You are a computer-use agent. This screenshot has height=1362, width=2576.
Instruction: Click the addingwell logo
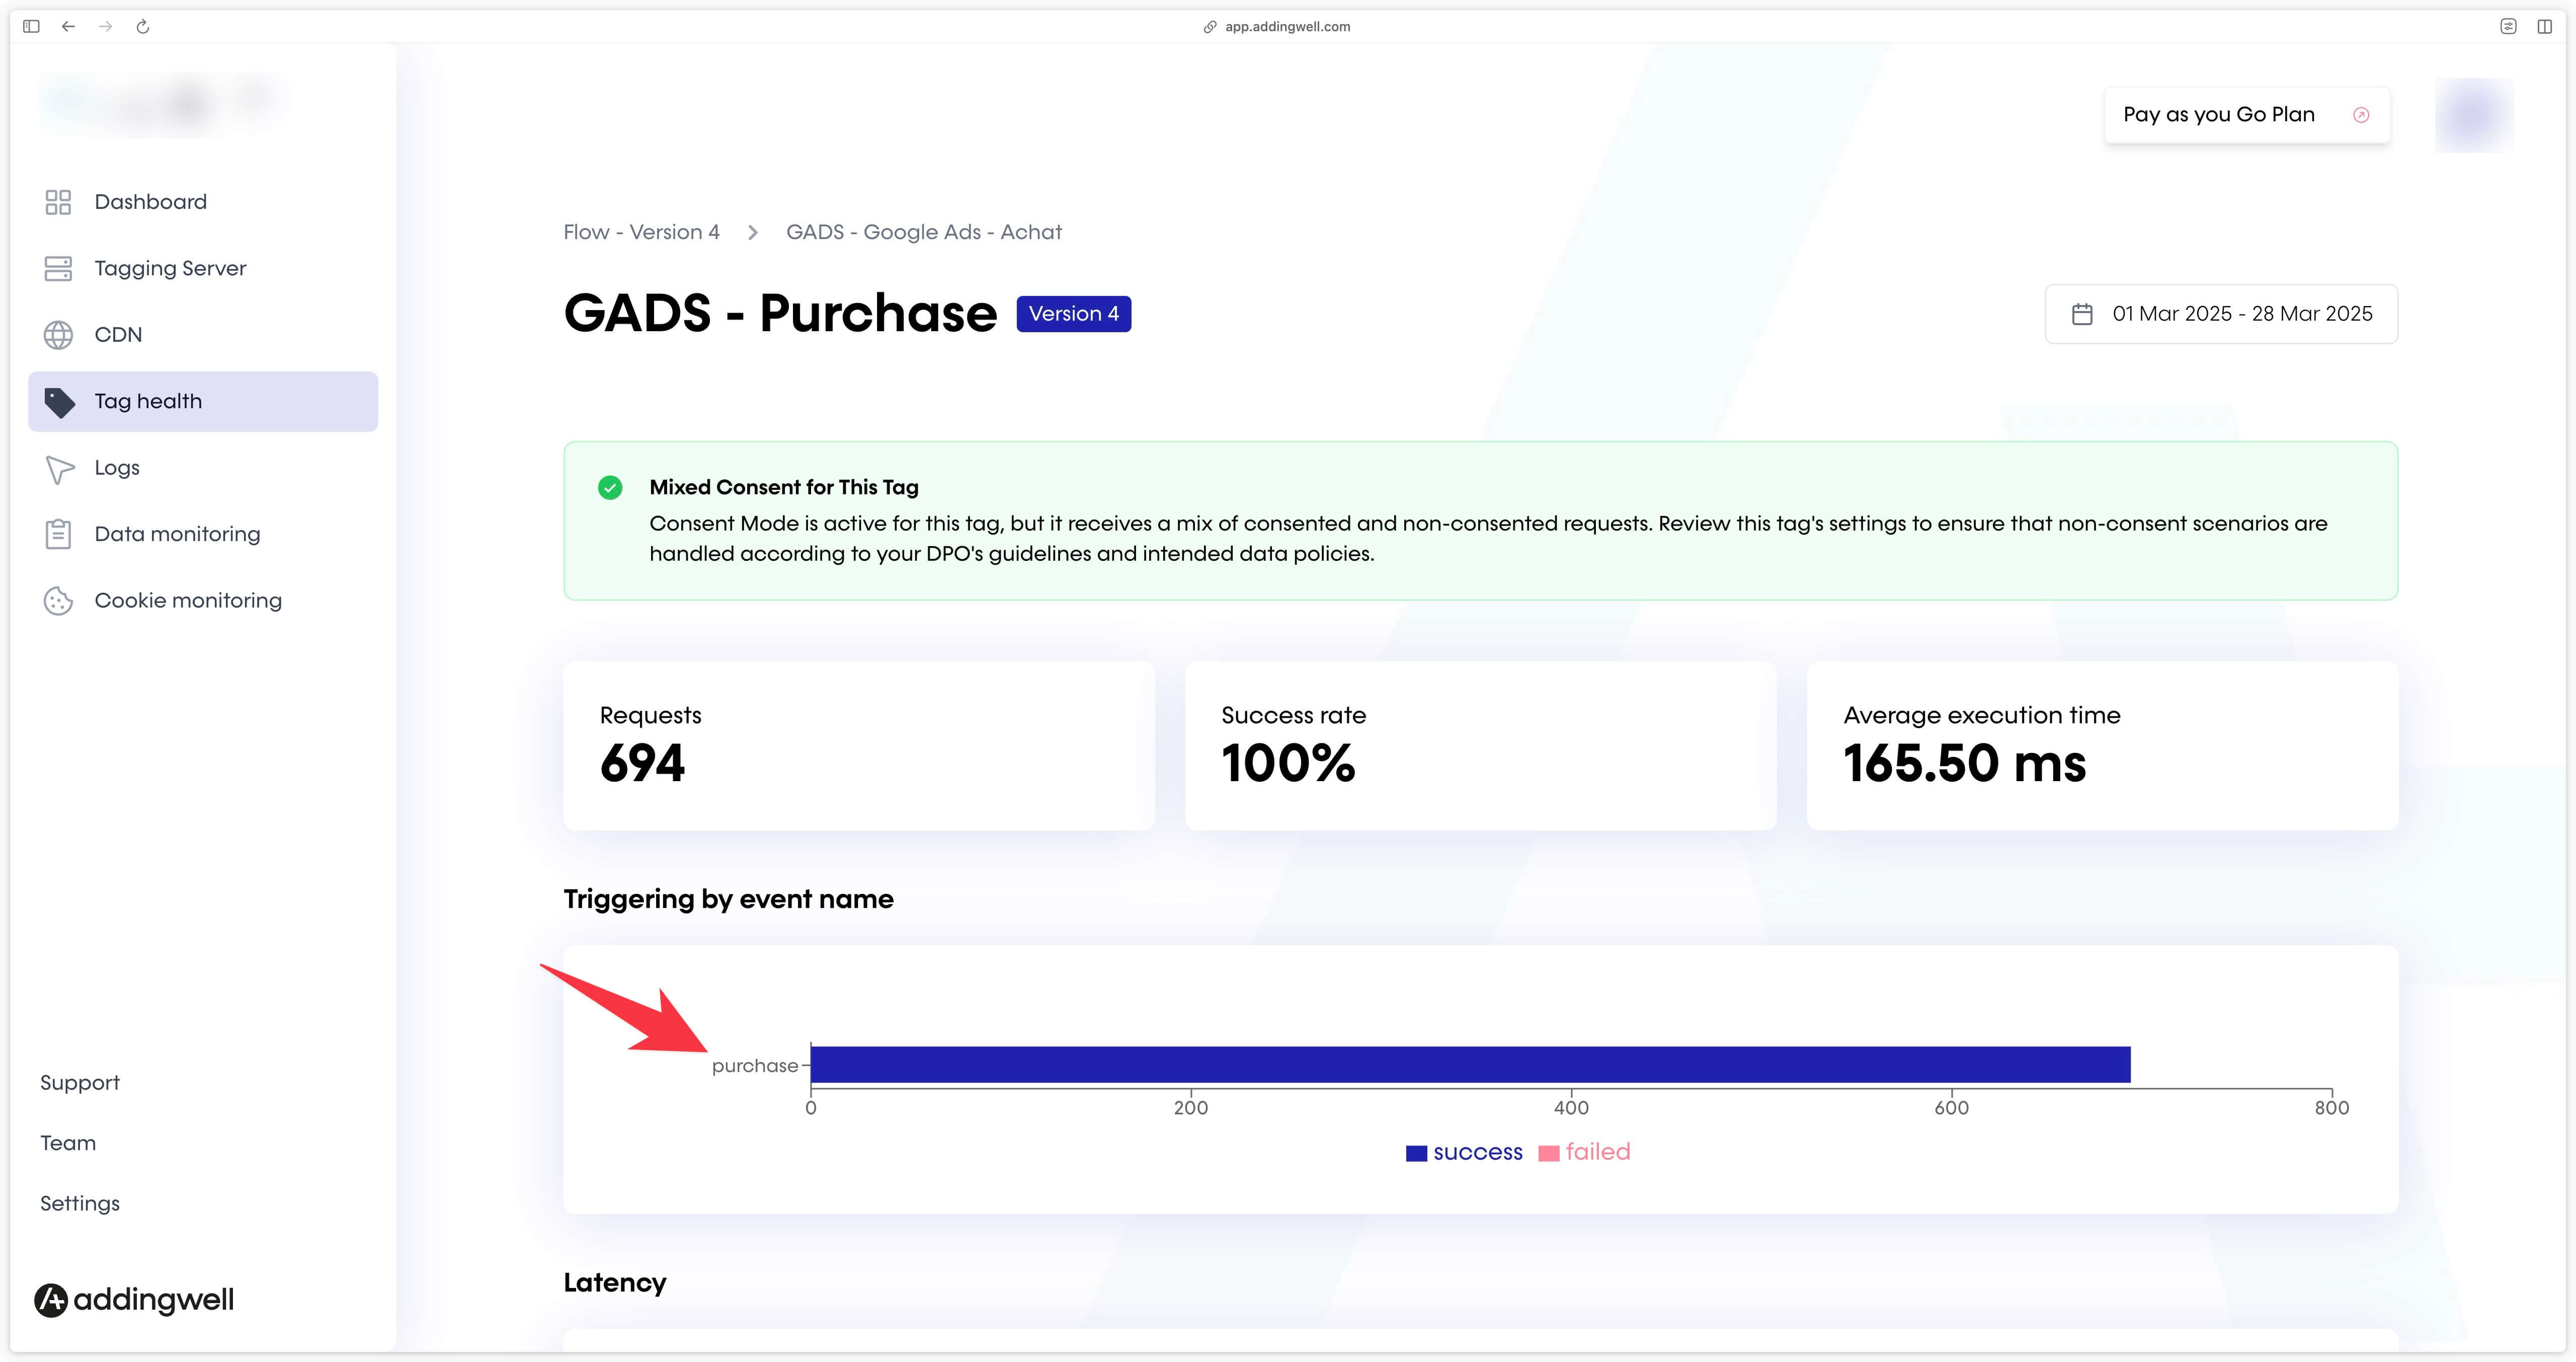pyautogui.click(x=134, y=1299)
